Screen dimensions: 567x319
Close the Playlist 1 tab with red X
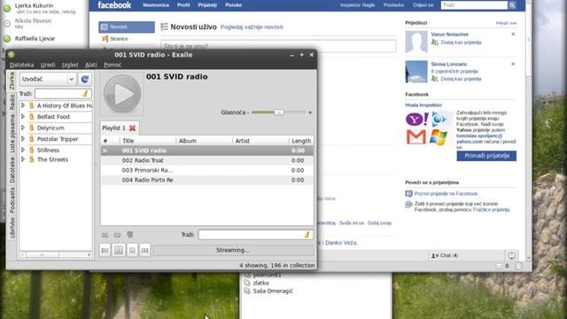pyautogui.click(x=133, y=128)
